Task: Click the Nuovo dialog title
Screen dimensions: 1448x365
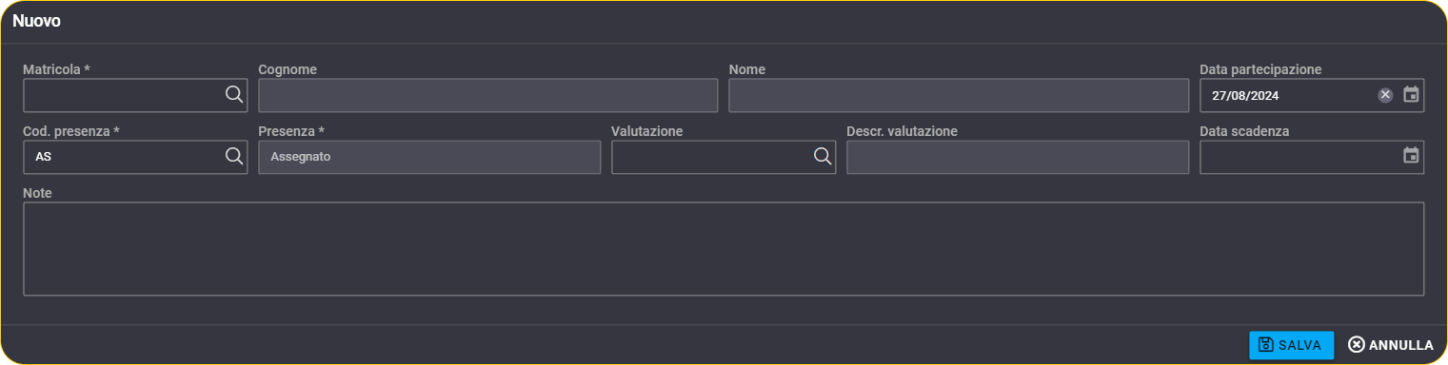Action: click(37, 20)
